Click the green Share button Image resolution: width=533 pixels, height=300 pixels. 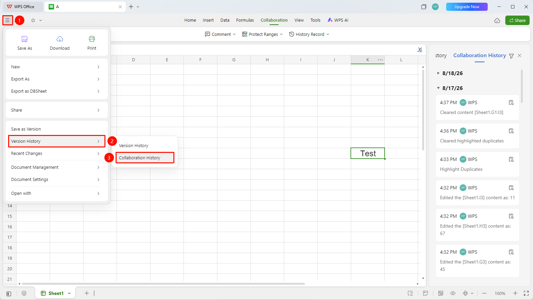pos(517,20)
